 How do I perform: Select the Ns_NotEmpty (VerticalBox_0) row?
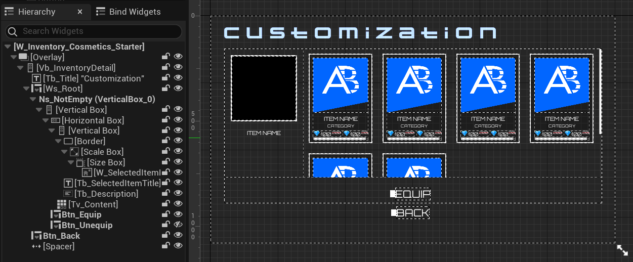point(97,100)
